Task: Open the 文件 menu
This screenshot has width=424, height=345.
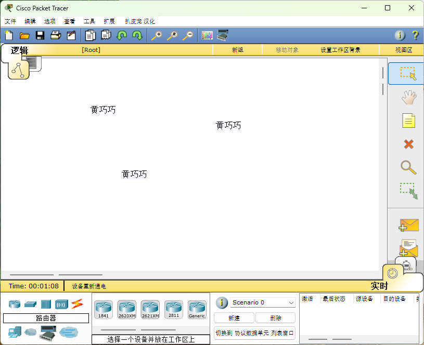Action: pyautogui.click(x=10, y=21)
